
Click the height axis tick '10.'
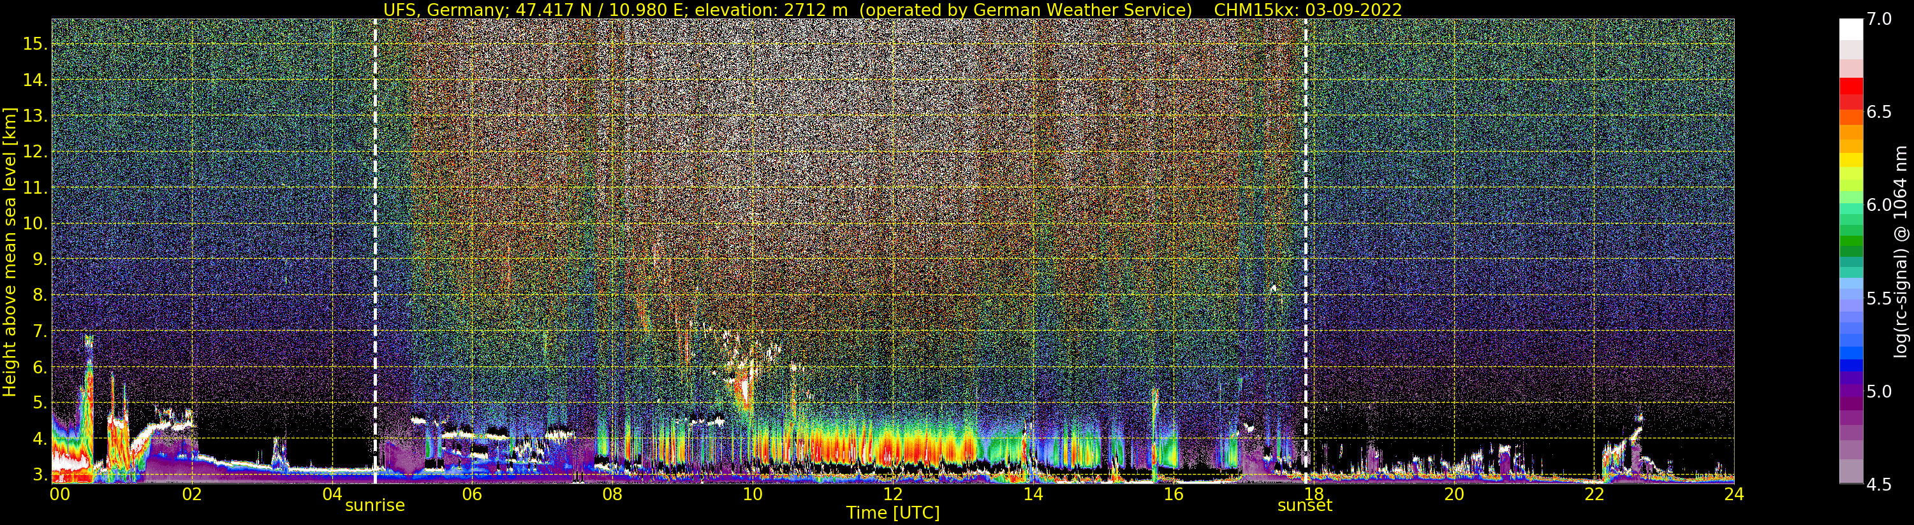click(35, 224)
